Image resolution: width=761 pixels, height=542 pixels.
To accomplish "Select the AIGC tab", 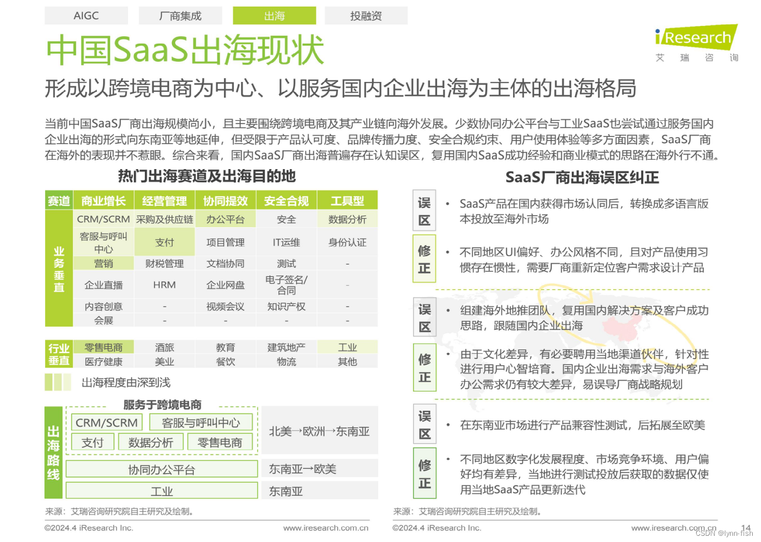I will tap(86, 16).
